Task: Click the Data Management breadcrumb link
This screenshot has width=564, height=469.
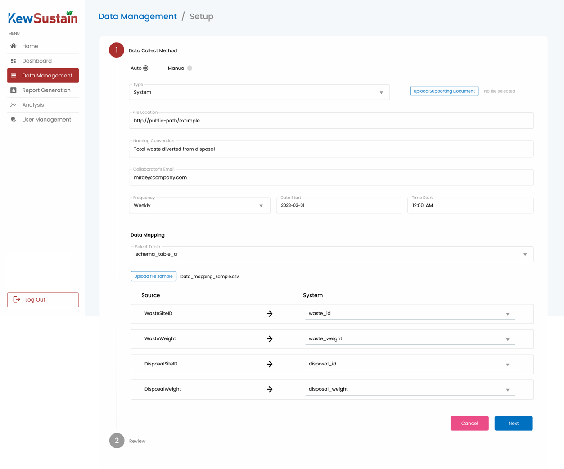Action: (x=137, y=17)
